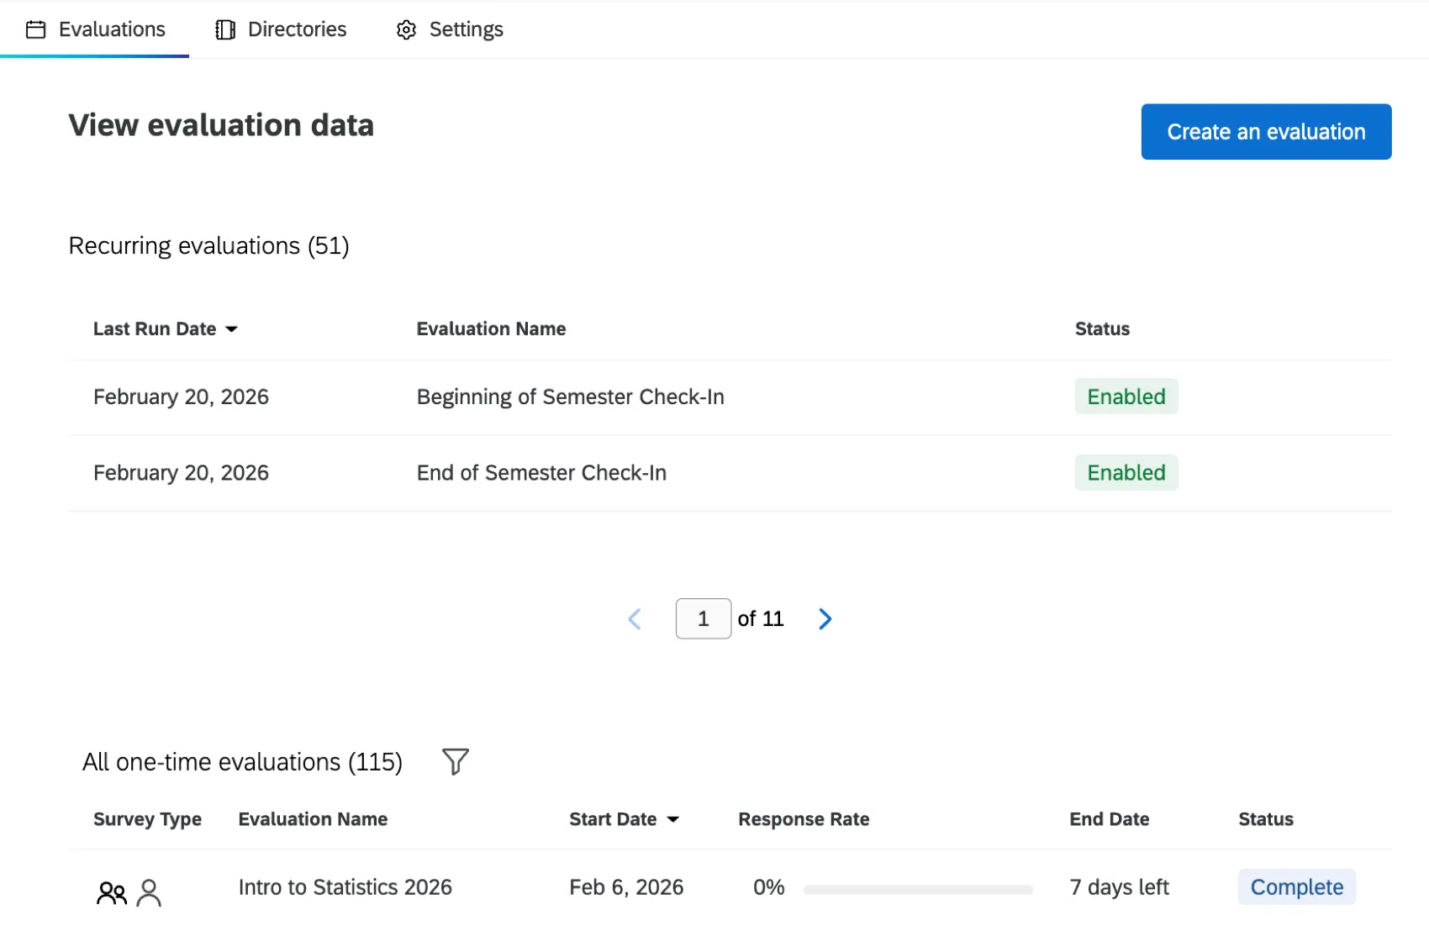
Task: Open Settings via the gear icon
Action: point(405,29)
